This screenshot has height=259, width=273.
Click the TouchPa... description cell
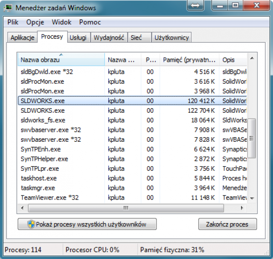(x=234, y=169)
